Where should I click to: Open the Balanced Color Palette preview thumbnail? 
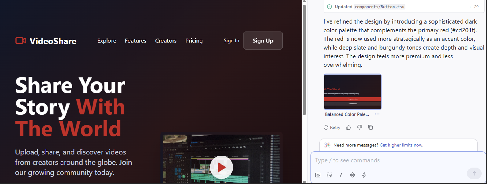tap(352, 92)
